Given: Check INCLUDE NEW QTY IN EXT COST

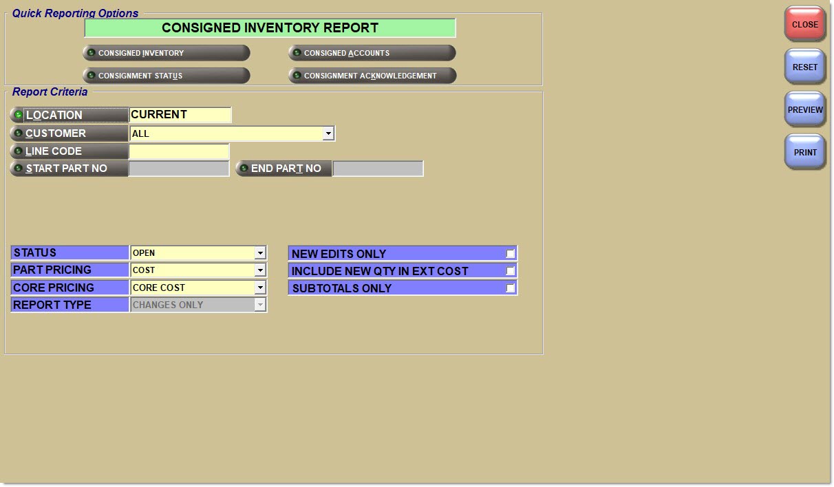Looking at the screenshot, I should pos(510,270).
